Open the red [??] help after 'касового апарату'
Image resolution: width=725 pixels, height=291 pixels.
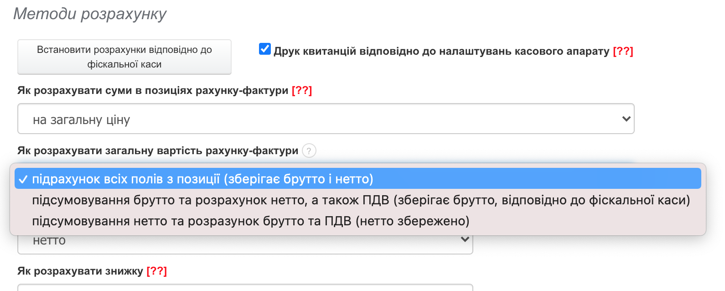coord(623,51)
